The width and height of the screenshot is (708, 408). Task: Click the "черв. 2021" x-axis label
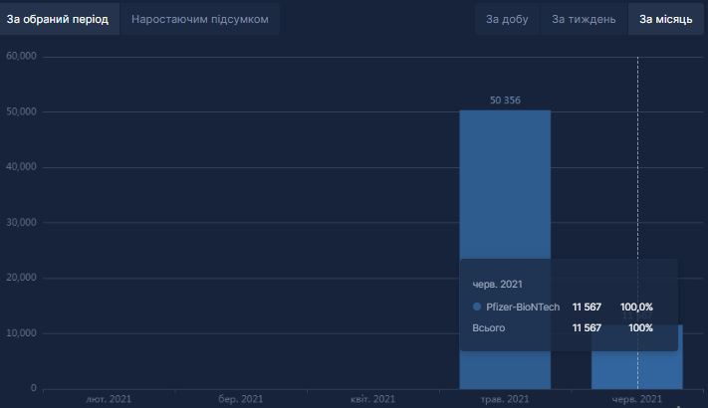click(637, 399)
